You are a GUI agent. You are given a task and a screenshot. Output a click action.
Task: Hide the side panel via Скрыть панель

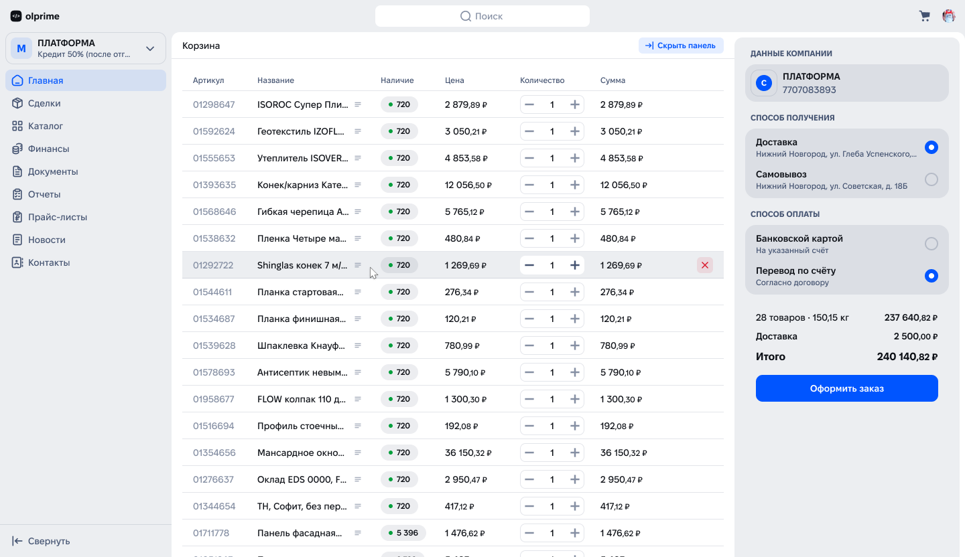point(681,46)
